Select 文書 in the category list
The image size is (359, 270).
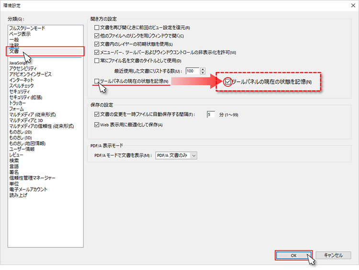[x=14, y=51]
